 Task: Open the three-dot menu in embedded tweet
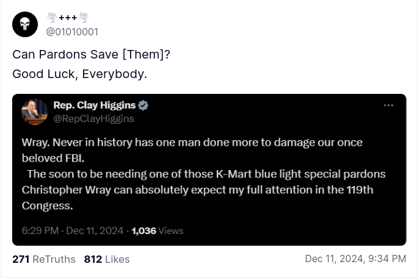point(388,105)
